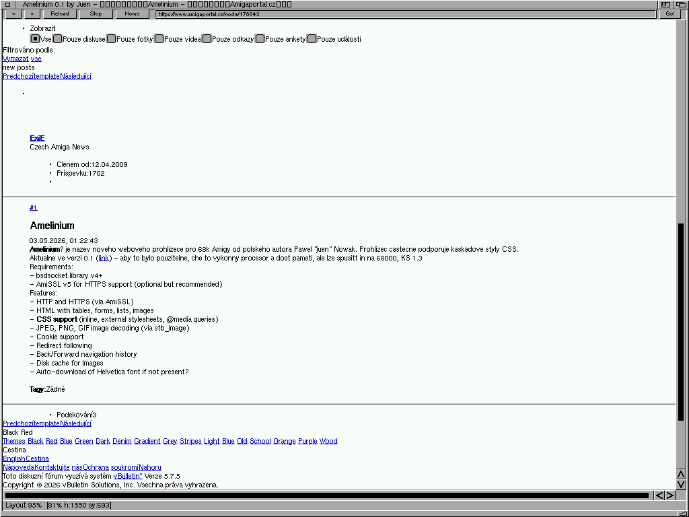This screenshot has width=689, height=517.
Task: Choose the Green theme link
Action: 84,441
